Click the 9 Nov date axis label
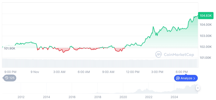Screen dimensions: 216x100 coord(35,72)
